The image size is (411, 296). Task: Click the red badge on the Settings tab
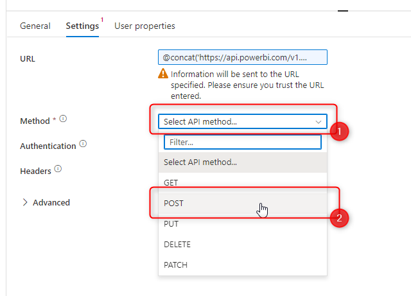pyautogui.click(x=102, y=20)
